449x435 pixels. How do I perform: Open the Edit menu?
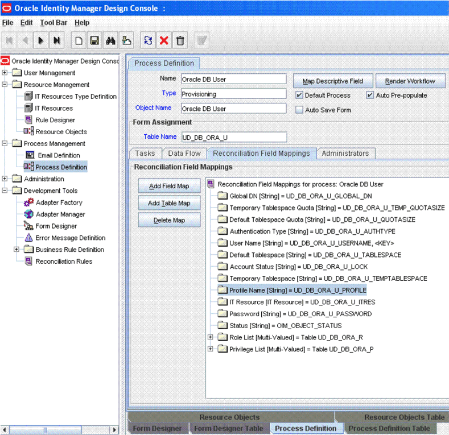(x=26, y=23)
